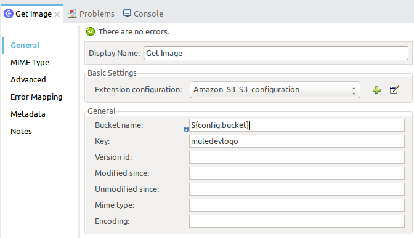Focus the Unmodified since field
Screen dimensions: 414x238
(x=297, y=189)
